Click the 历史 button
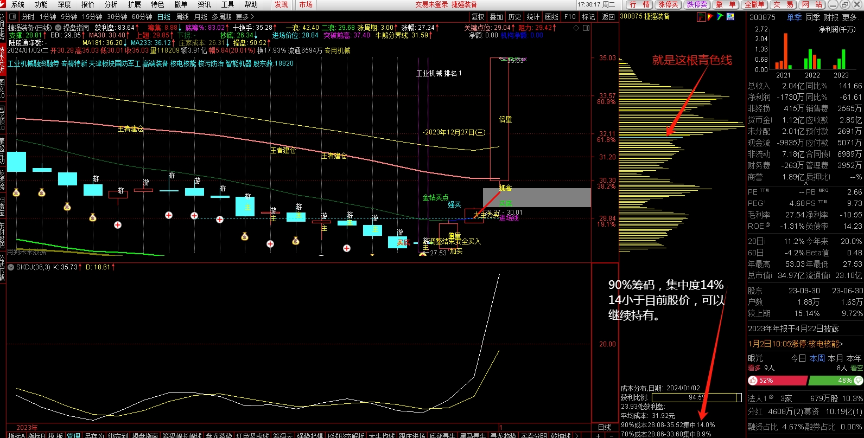The height and width of the screenshot is (438, 864). 515,17
